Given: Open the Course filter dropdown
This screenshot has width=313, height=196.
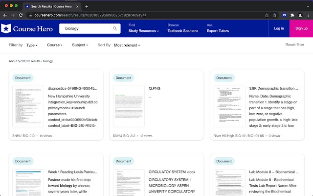Looking at the screenshot, I should [x=55, y=45].
